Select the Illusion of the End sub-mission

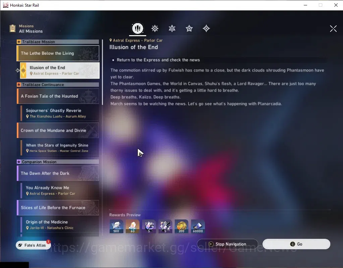[60, 70]
